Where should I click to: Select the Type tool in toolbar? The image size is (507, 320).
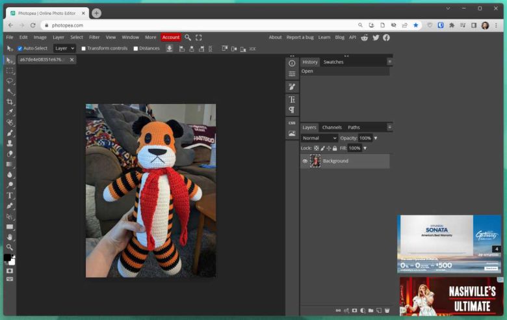pos(10,195)
